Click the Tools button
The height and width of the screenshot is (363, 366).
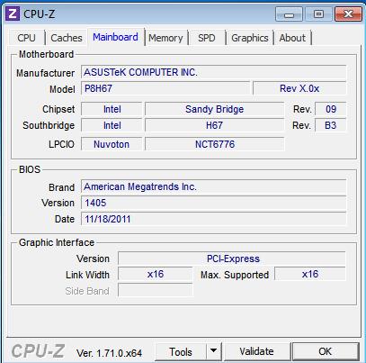click(181, 351)
